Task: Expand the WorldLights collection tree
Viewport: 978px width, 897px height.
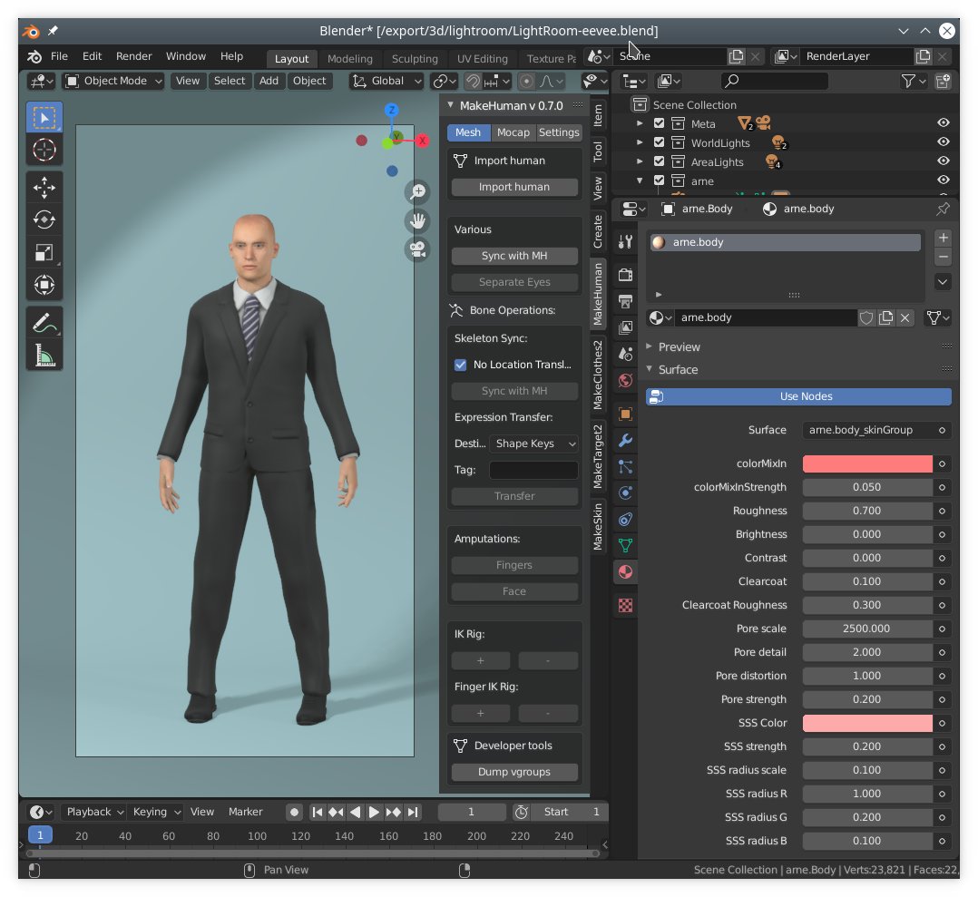Action: coord(640,142)
